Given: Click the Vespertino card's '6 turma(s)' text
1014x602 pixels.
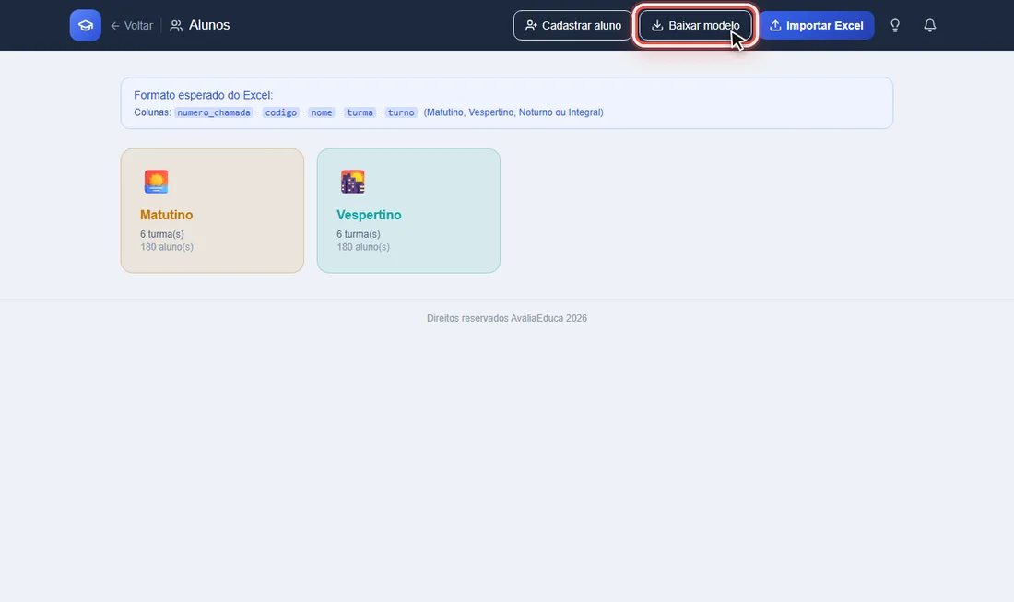Looking at the screenshot, I should coord(359,234).
